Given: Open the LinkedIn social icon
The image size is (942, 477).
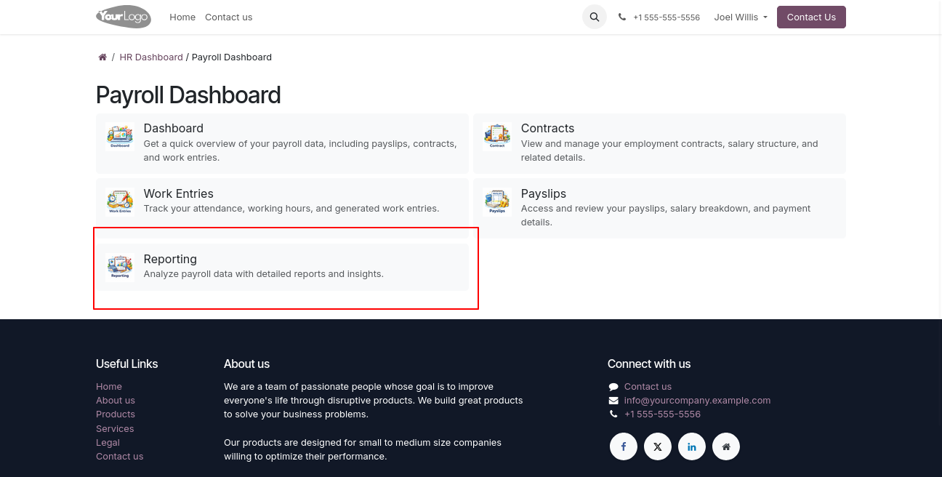Looking at the screenshot, I should click(x=692, y=446).
